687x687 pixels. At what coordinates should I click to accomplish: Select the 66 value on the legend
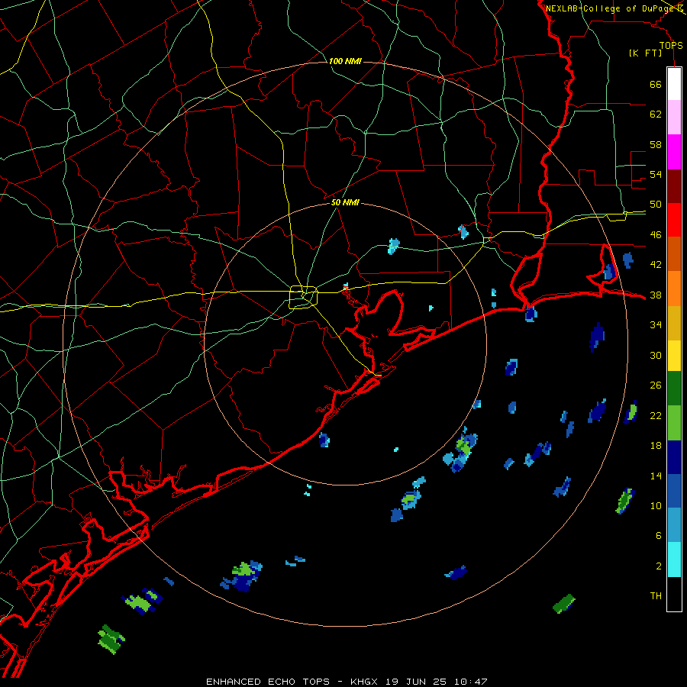click(656, 84)
